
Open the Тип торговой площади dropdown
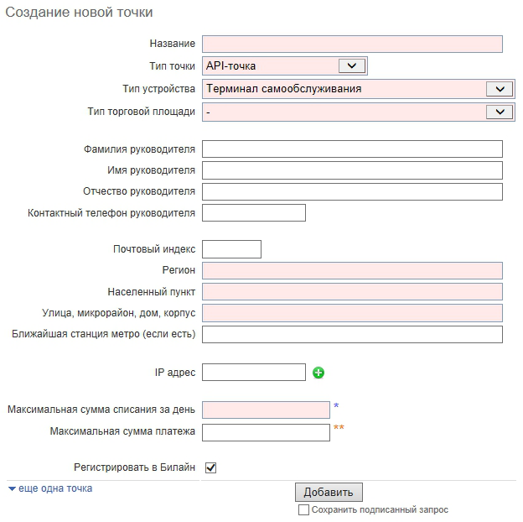pyautogui.click(x=358, y=112)
